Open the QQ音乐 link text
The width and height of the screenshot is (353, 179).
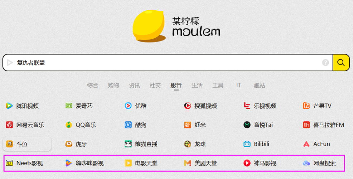pos(86,125)
